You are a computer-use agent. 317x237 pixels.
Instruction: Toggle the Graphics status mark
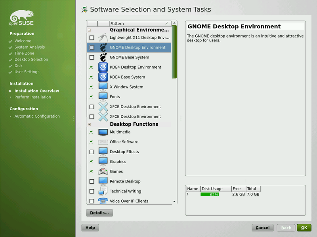(92, 162)
